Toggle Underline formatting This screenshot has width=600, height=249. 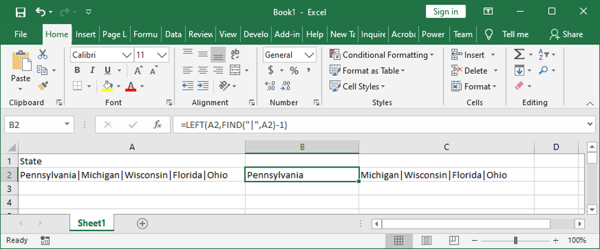point(108,71)
